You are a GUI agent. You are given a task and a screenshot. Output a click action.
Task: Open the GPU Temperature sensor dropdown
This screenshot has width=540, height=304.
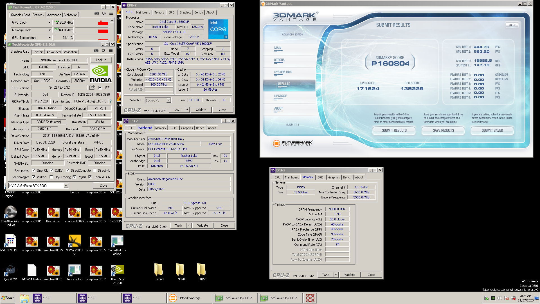coord(49,38)
